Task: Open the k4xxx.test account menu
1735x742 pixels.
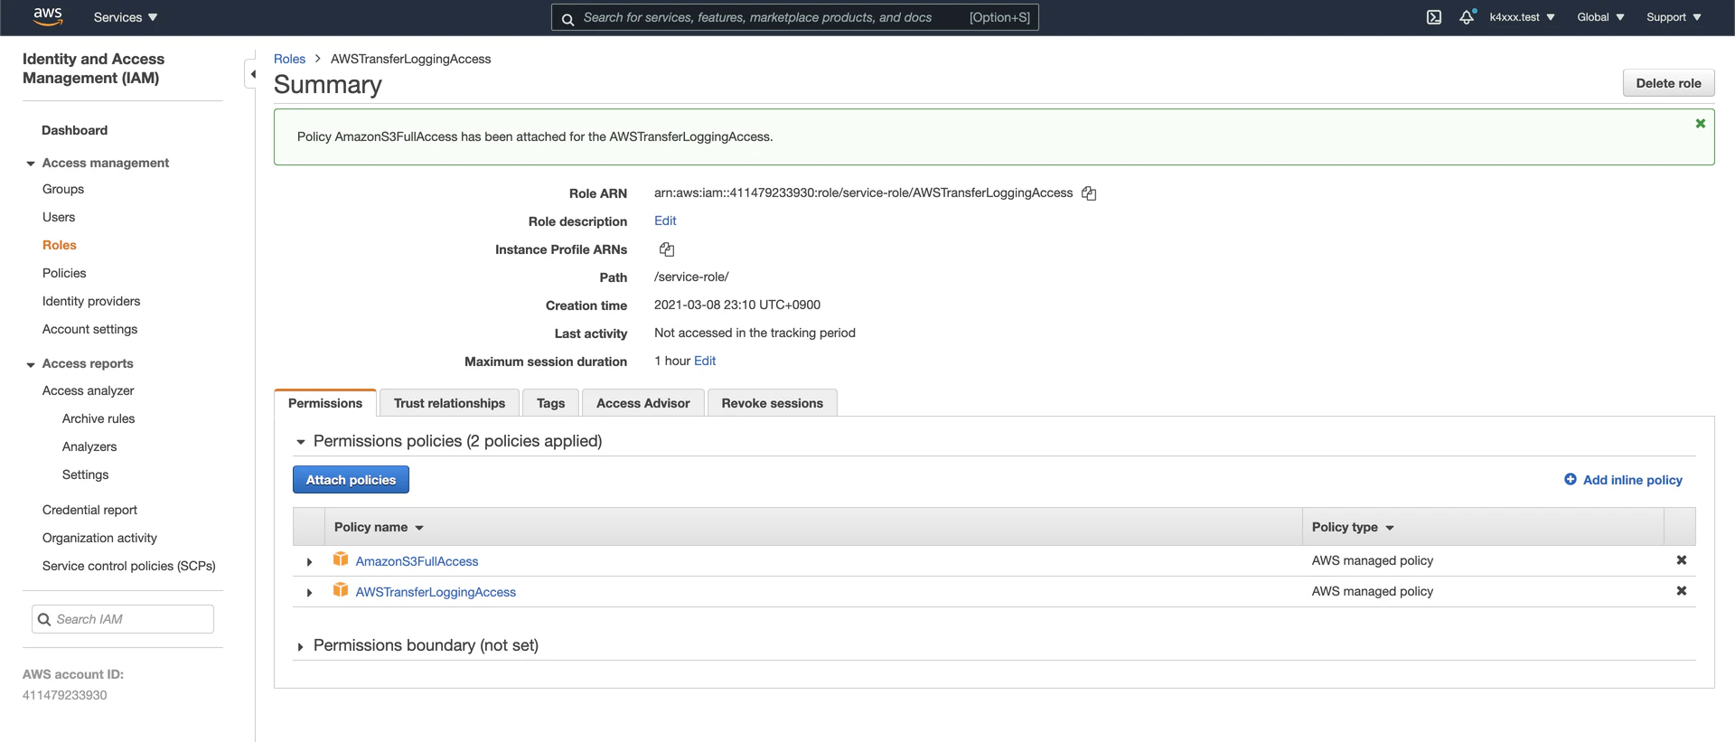Action: pos(1523,17)
